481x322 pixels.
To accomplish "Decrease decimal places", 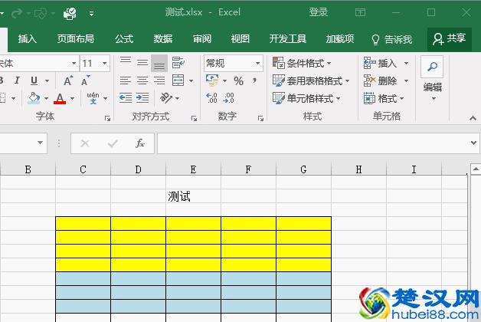I will click(229, 98).
